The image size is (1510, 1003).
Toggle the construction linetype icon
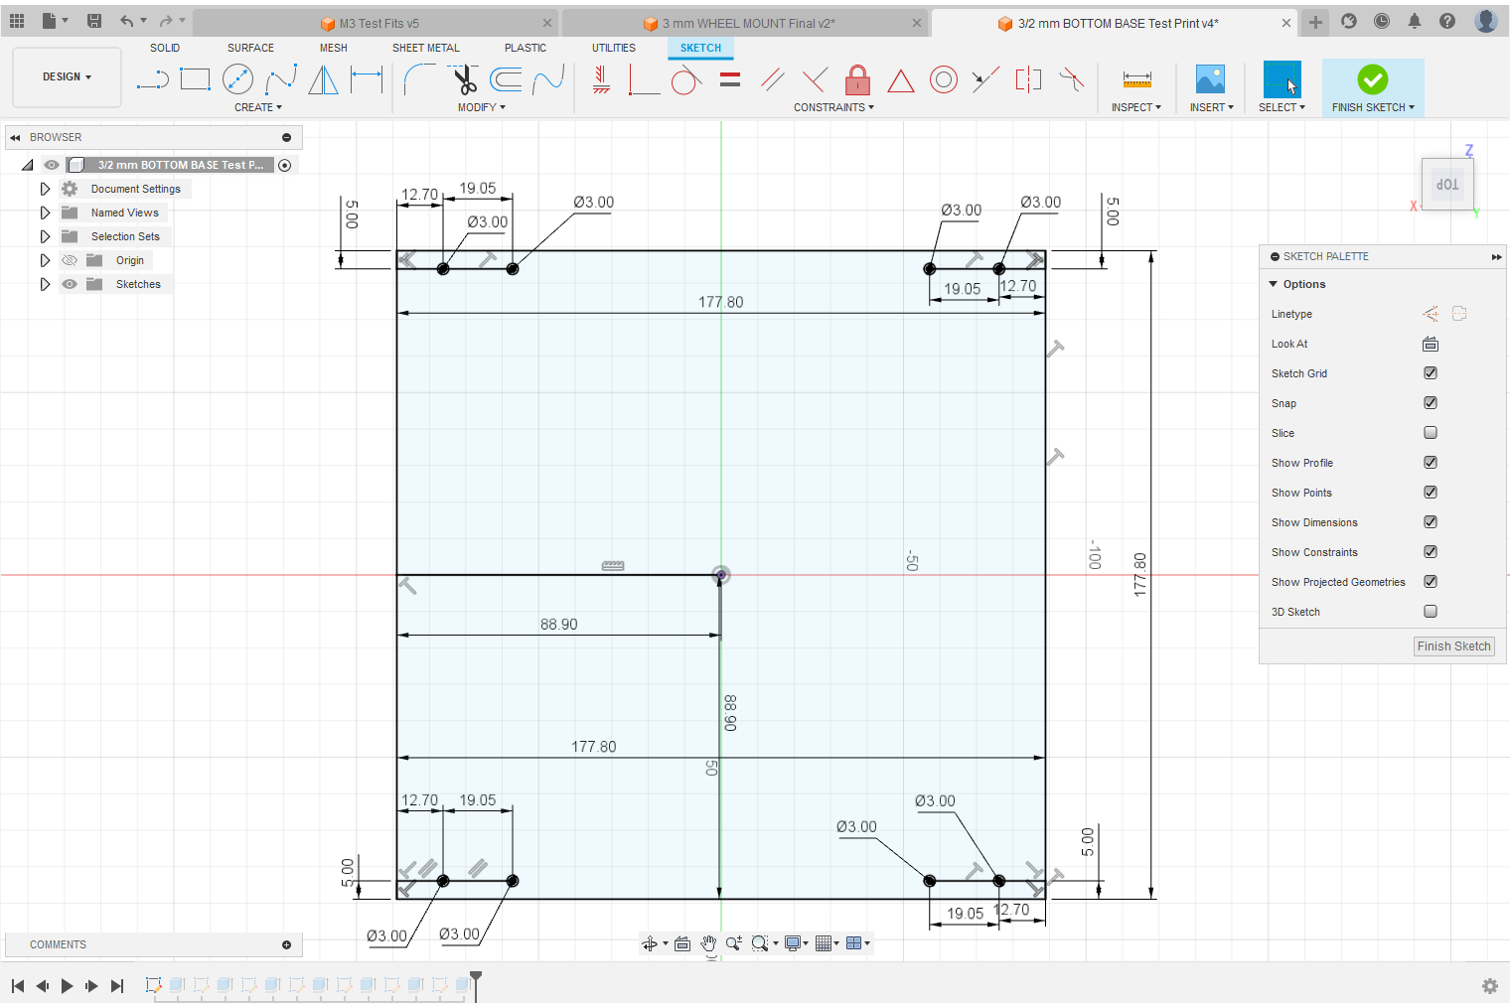[x=1431, y=314]
